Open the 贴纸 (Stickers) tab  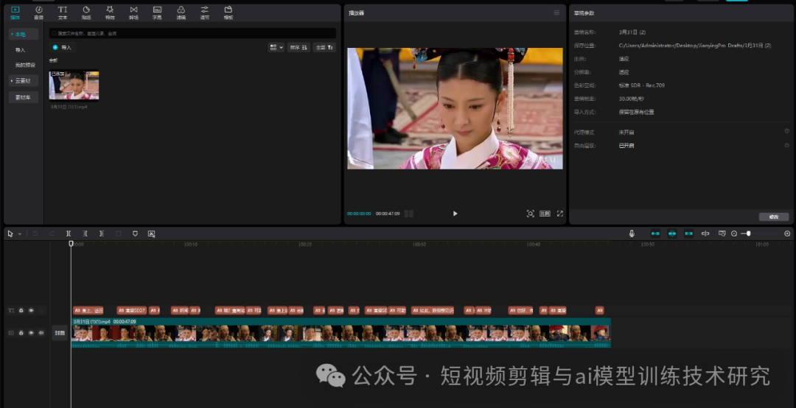tap(86, 13)
